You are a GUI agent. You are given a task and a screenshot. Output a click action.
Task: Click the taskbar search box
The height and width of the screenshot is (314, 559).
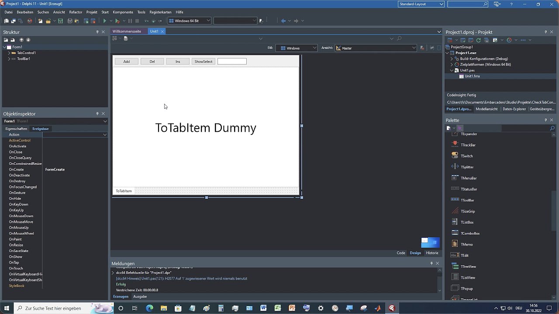[64, 308]
